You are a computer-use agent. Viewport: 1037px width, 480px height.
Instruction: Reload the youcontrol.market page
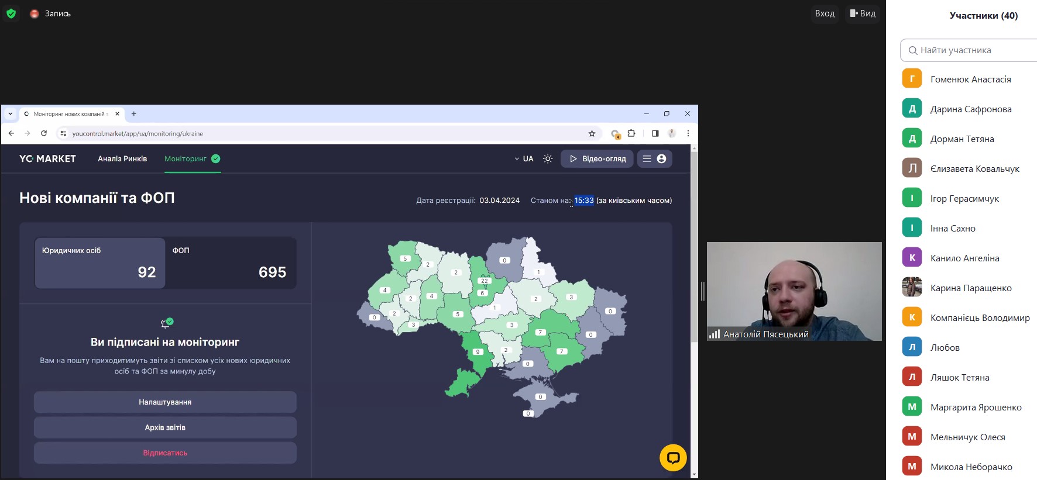point(44,133)
